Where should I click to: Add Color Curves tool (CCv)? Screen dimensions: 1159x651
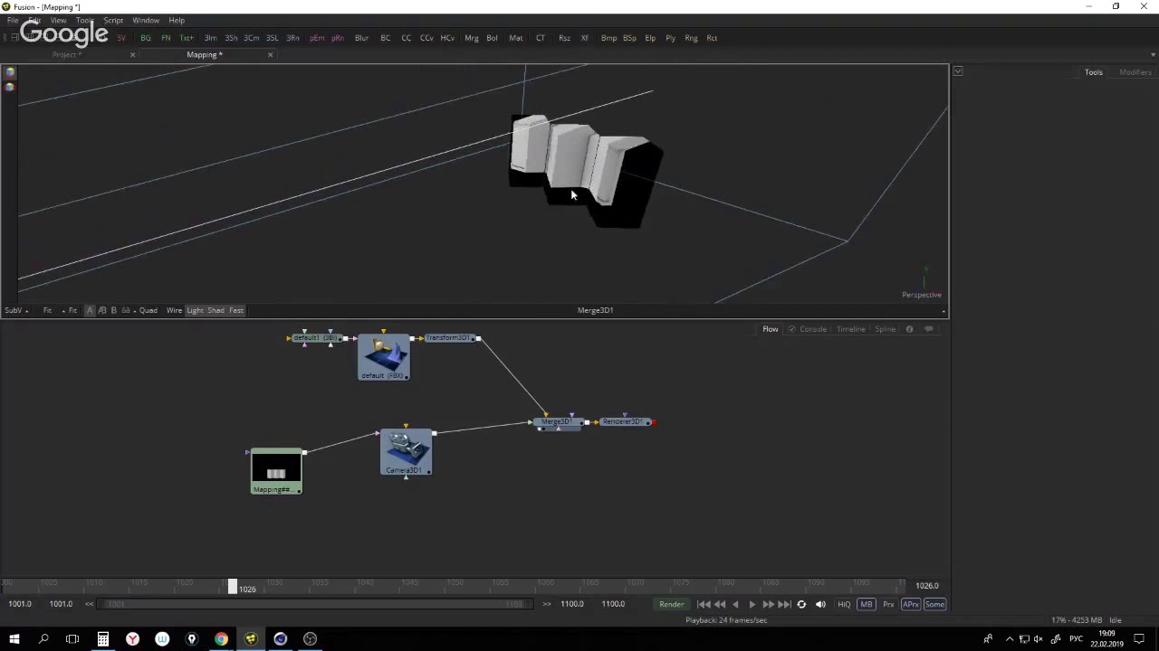[x=426, y=38]
